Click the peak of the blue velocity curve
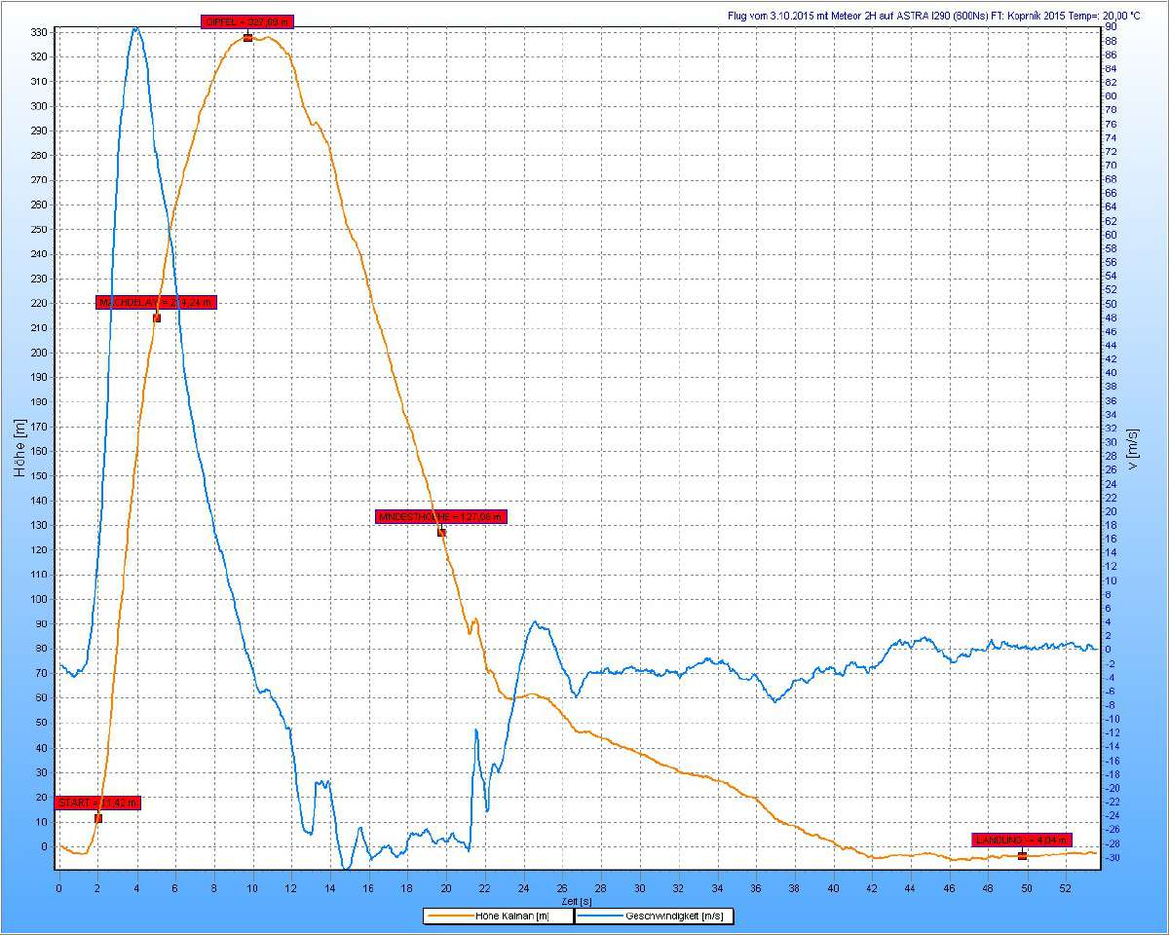 tap(135, 28)
